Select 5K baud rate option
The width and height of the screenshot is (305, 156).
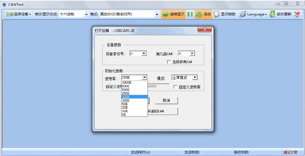[x=134, y=114]
